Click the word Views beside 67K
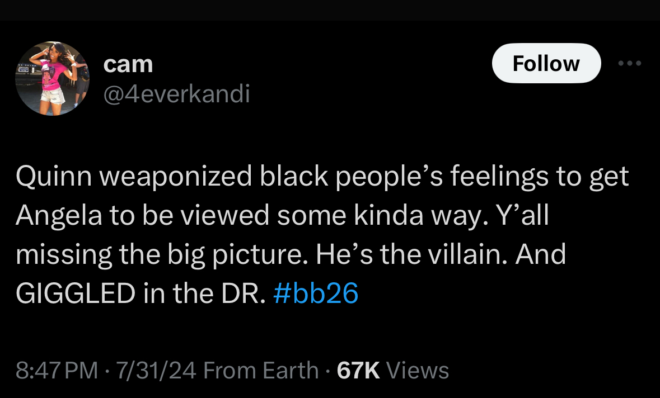The height and width of the screenshot is (398, 660). point(418,370)
